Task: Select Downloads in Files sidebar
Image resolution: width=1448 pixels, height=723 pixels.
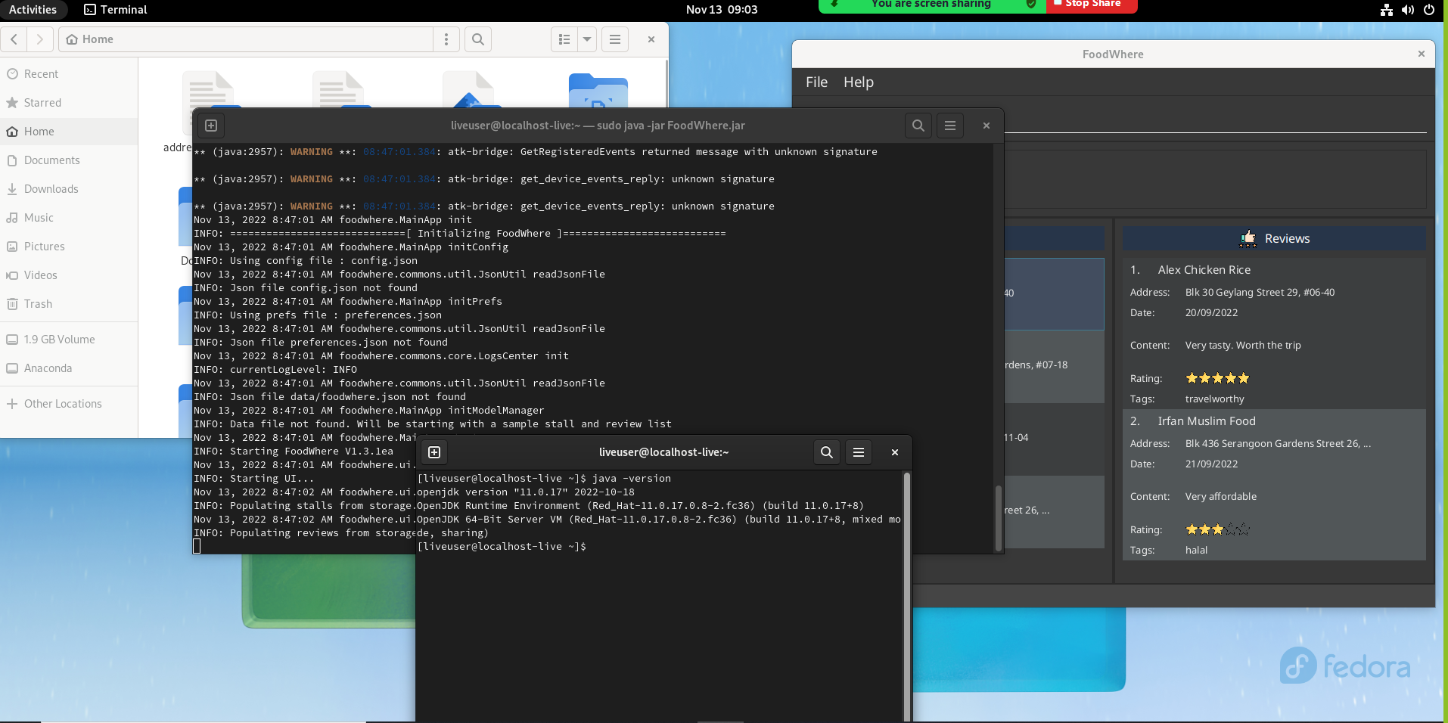Action: pos(69,189)
